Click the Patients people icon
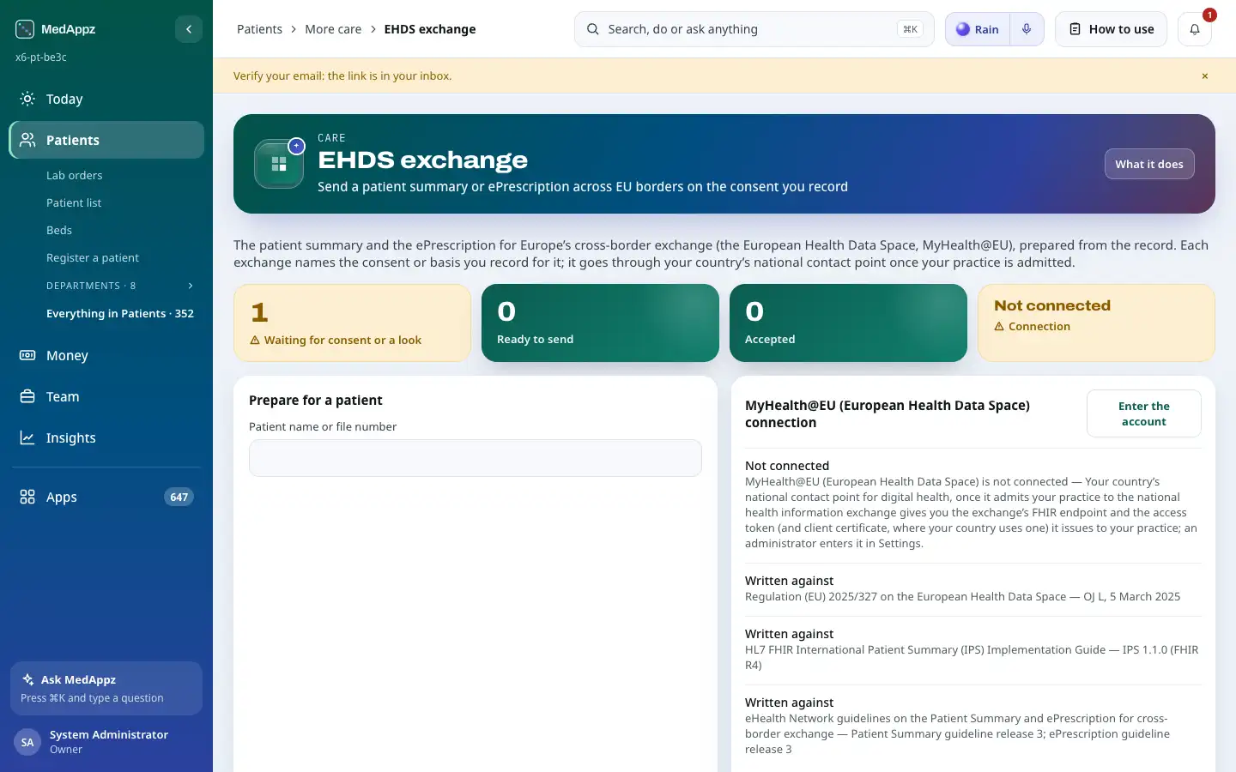This screenshot has width=1236, height=772. (x=27, y=140)
